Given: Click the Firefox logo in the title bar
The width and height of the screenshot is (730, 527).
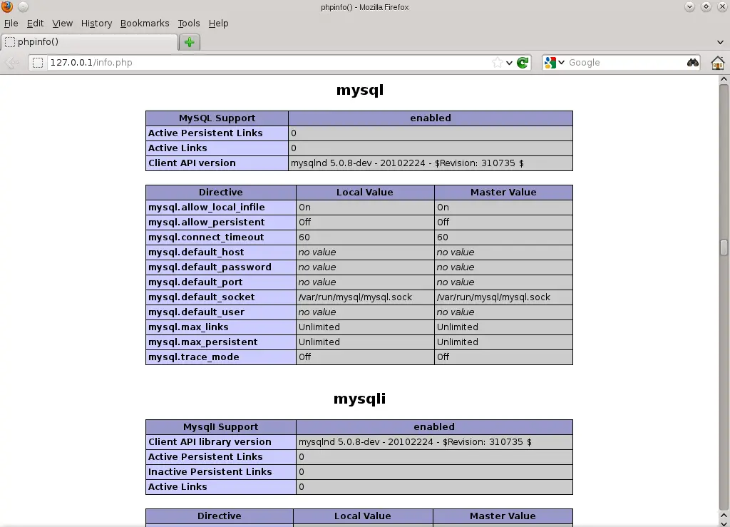Looking at the screenshot, I should coord(7,7).
